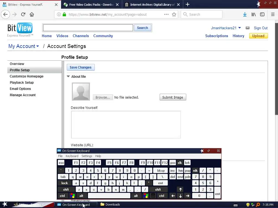The height and width of the screenshot is (208, 278).
Task: Go to the Videos page link
Action: (x=62, y=36)
